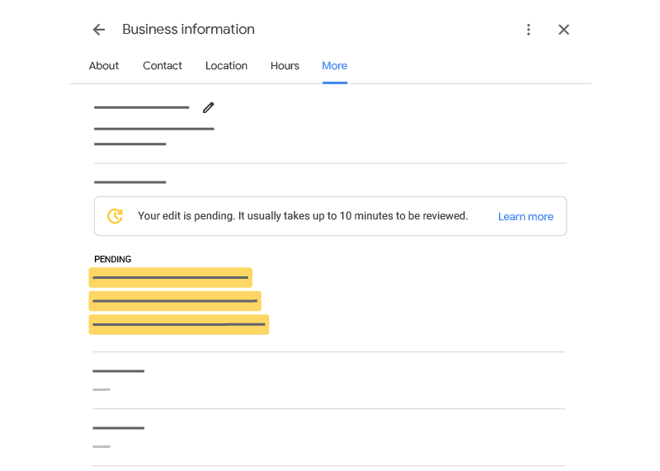Click the pencil edit icon
This screenshot has height=471, width=660.
[208, 107]
